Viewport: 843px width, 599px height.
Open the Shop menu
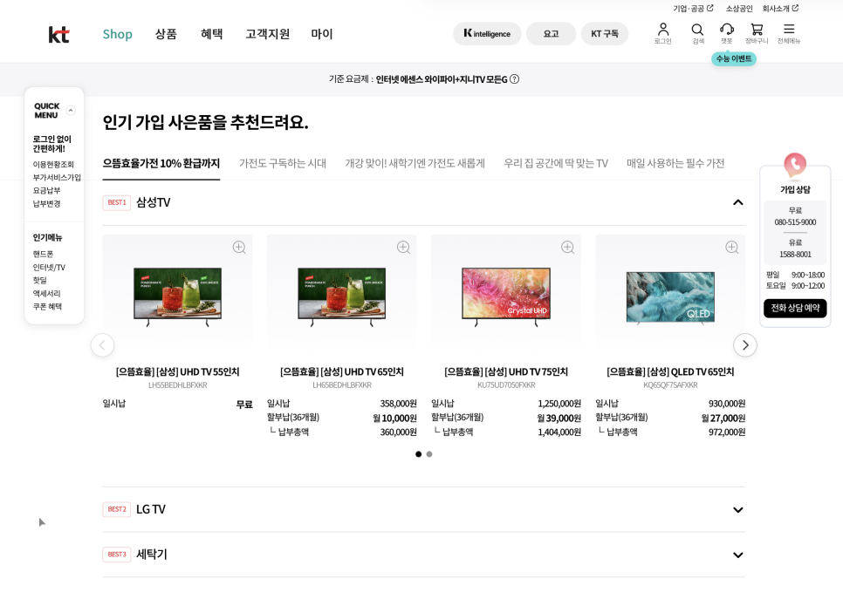click(x=117, y=34)
